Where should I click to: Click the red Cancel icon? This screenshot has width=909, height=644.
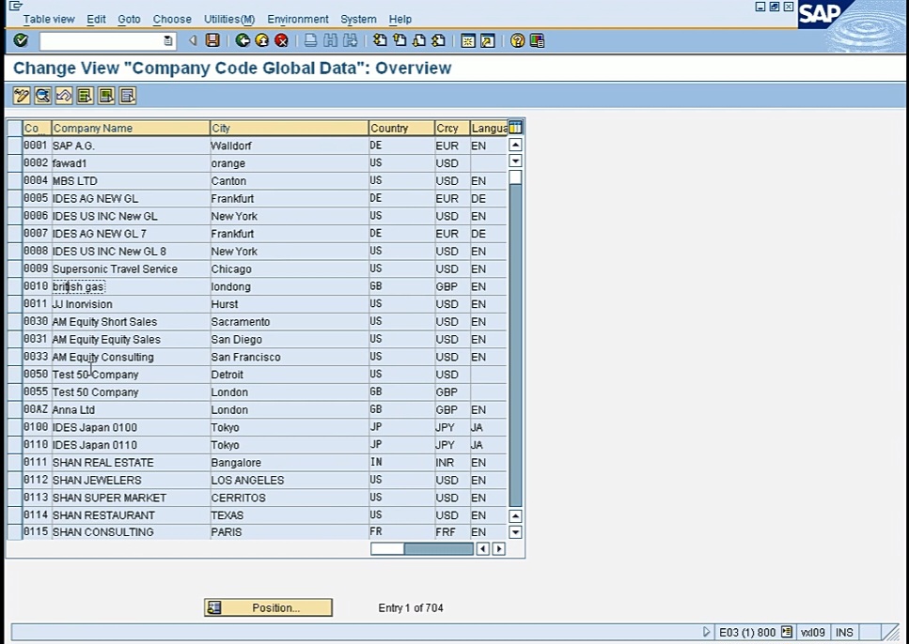[x=281, y=40]
